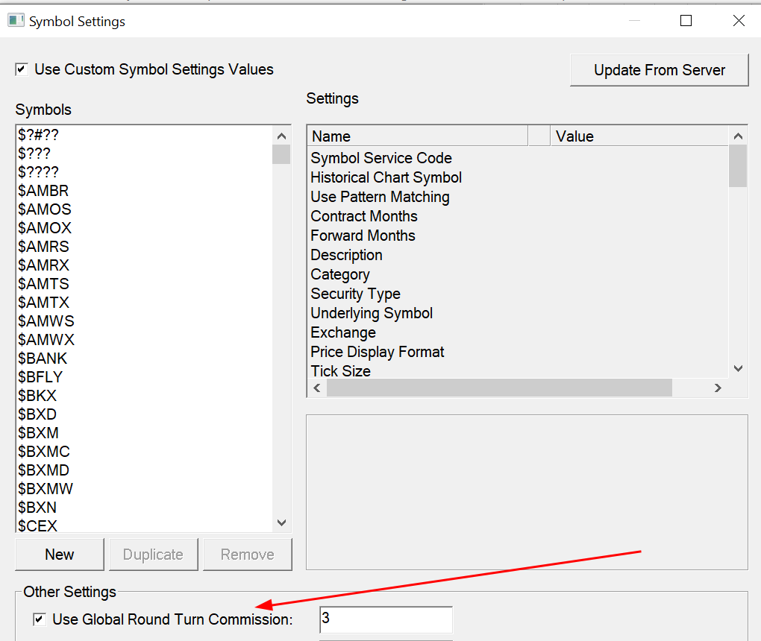Click the Symbol Settings window icon
Image resolution: width=761 pixels, height=641 pixels.
[x=16, y=21]
